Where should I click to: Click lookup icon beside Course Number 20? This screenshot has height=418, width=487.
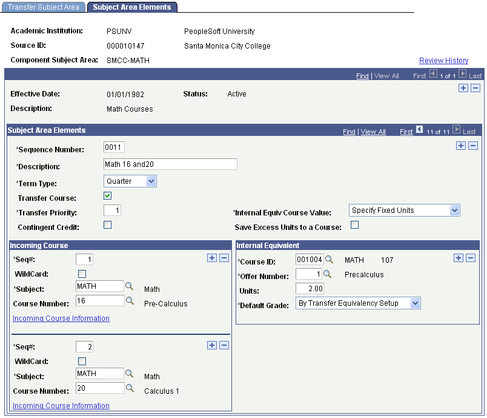130,388
